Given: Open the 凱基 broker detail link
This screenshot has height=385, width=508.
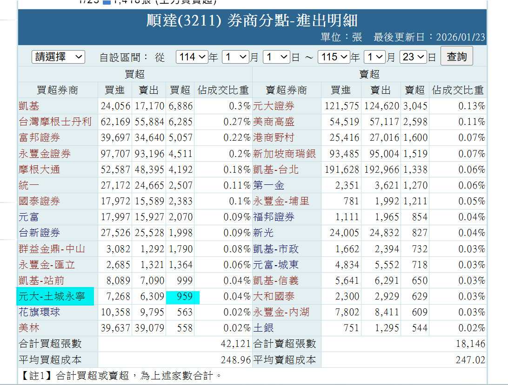Looking at the screenshot, I should point(28,106).
